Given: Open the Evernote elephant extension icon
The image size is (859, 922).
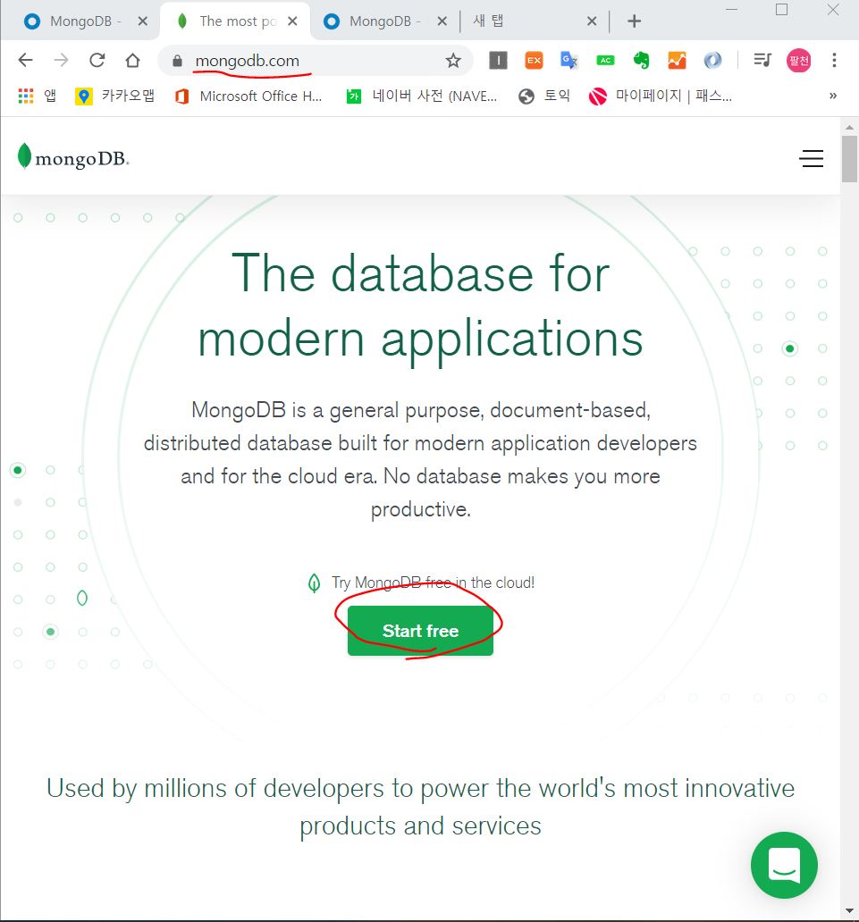Looking at the screenshot, I should 641,60.
